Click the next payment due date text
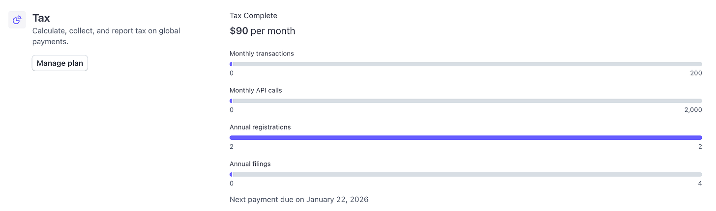Image resolution: width=716 pixels, height=211 pixels. pos(299,200)
